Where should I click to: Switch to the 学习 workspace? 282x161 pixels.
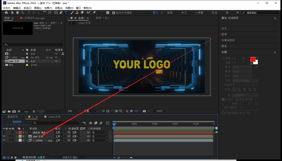[x=184, y=13]
